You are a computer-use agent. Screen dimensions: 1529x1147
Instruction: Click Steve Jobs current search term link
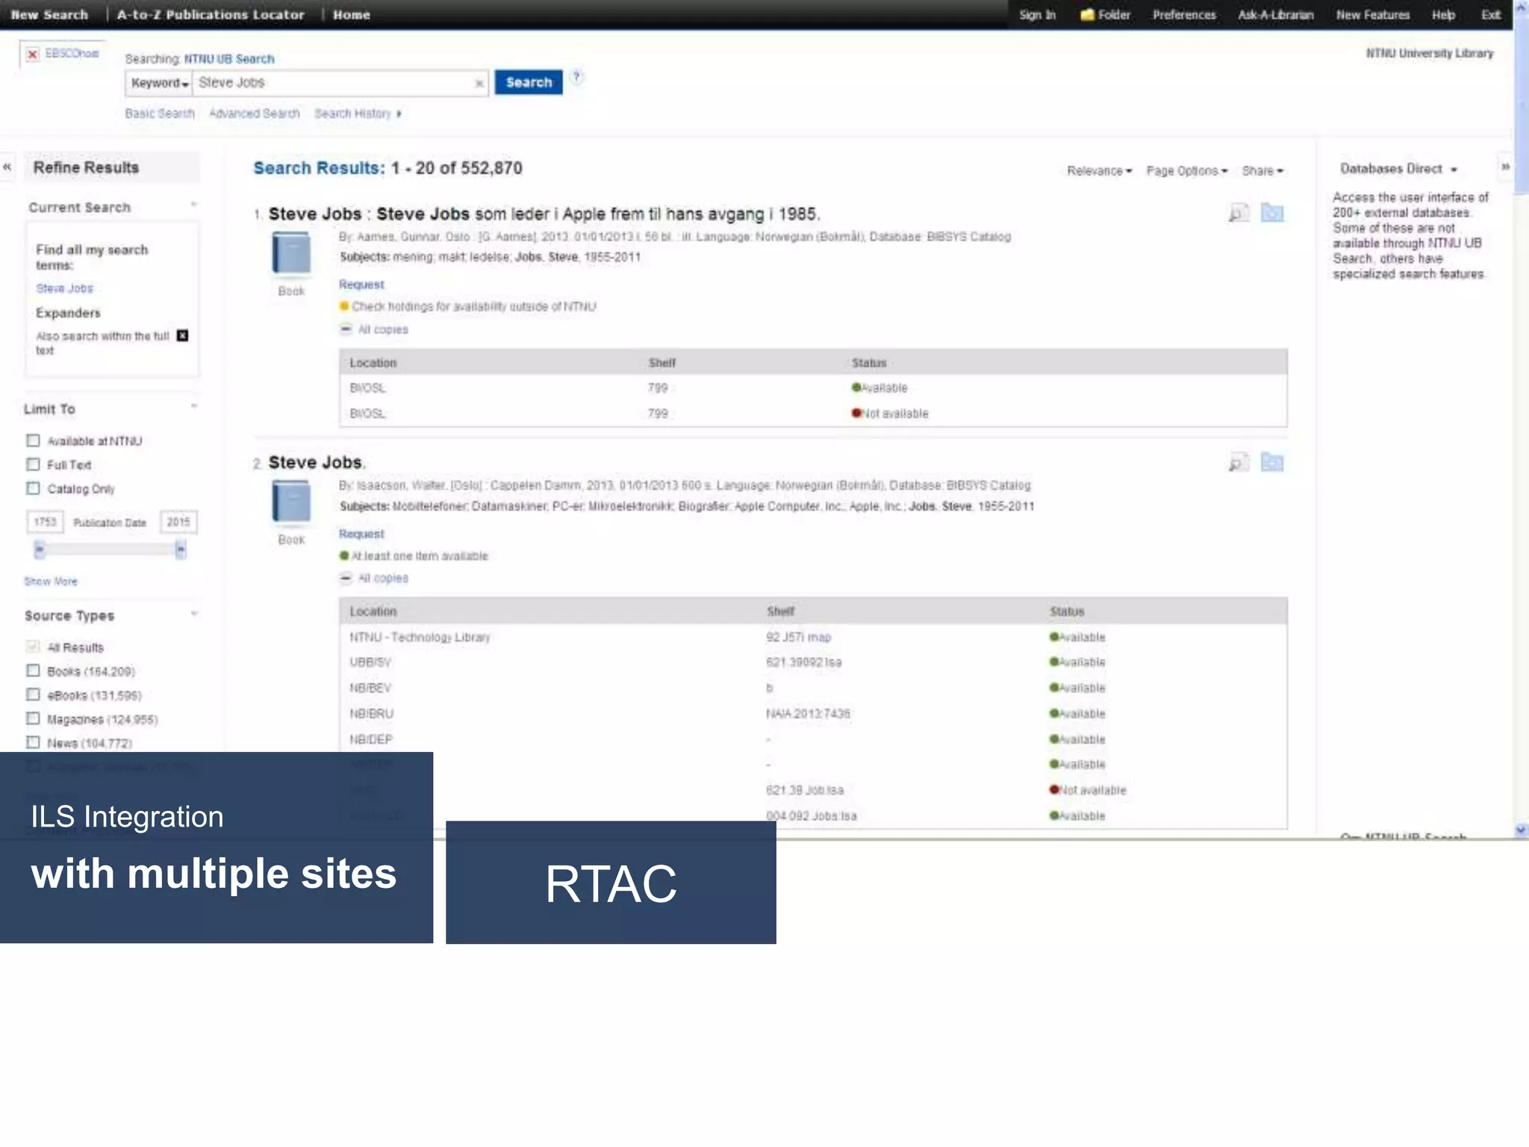pyautogui.click(x=65, y=288)
